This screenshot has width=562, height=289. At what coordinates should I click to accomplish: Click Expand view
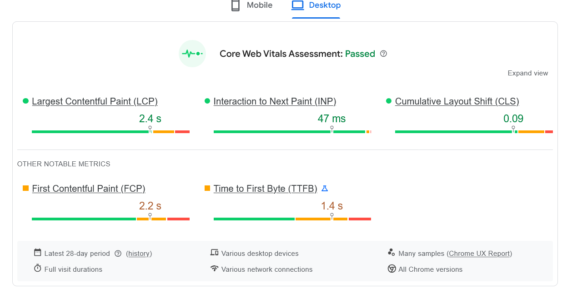coord(527,73)
